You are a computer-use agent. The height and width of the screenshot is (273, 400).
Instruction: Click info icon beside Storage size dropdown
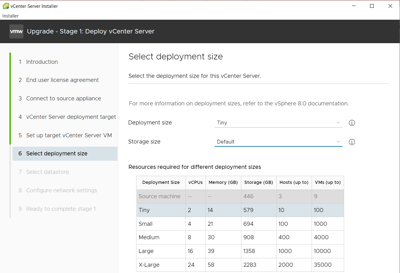(x=352, y=142)
